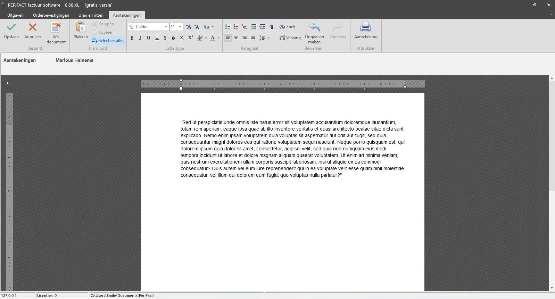Insert a bulleted list

228,27
